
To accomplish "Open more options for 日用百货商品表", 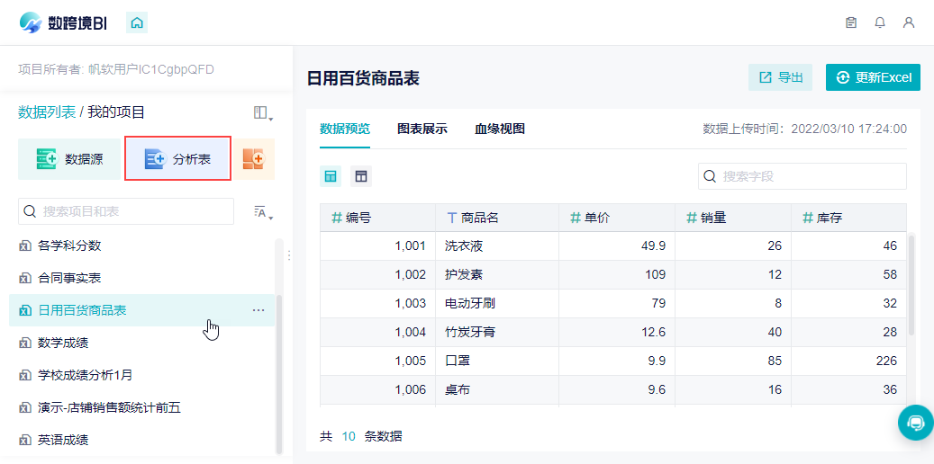I will pyautogui.click(x=258, y=310).
